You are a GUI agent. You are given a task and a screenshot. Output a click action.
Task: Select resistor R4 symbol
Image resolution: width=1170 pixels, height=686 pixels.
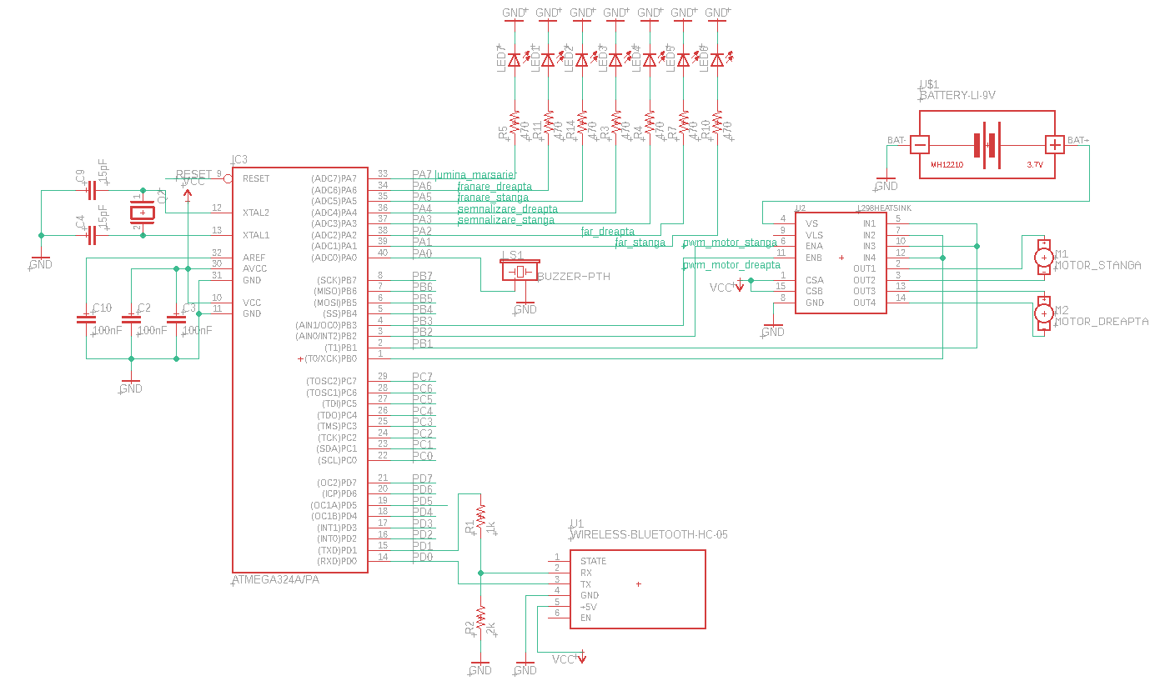pyautogui.click(x=650, y=124)
